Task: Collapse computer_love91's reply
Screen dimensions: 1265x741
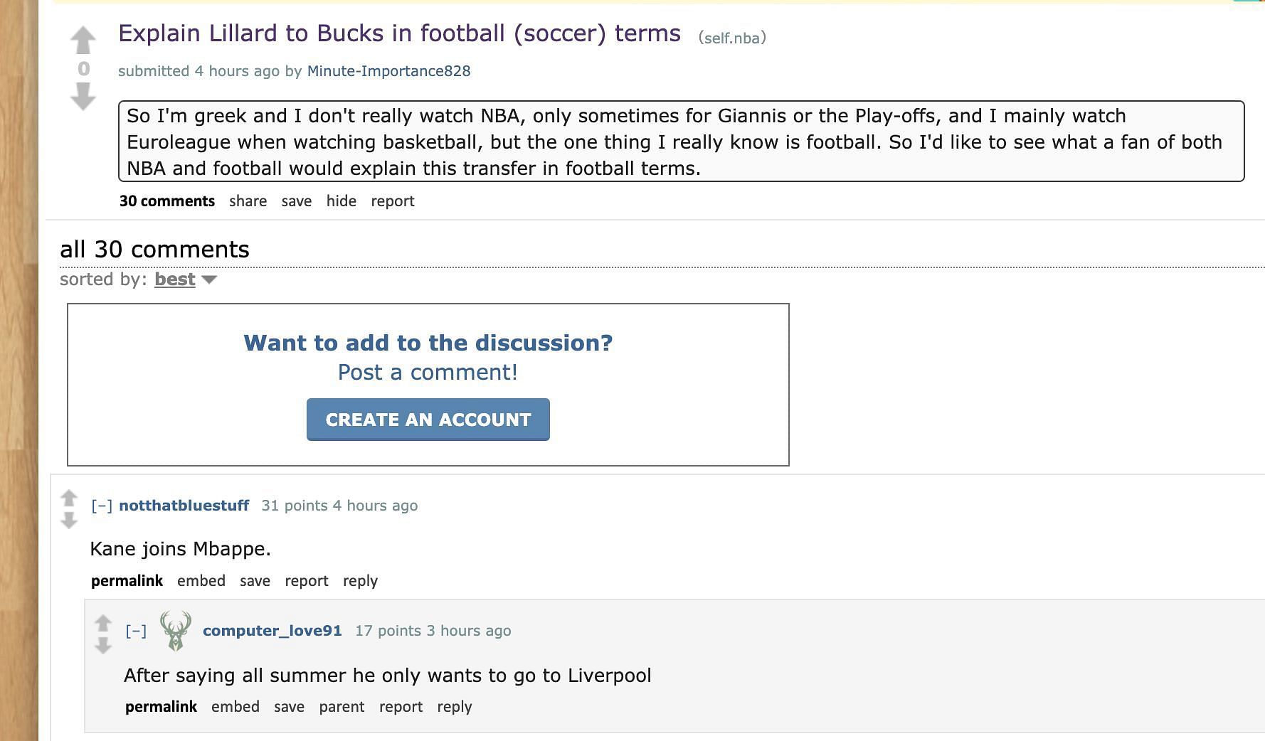Action: (x=136, y=631)
